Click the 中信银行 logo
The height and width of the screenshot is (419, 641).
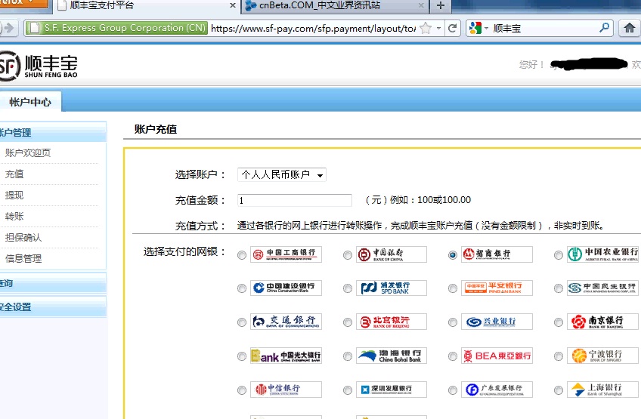click(286, 390)
